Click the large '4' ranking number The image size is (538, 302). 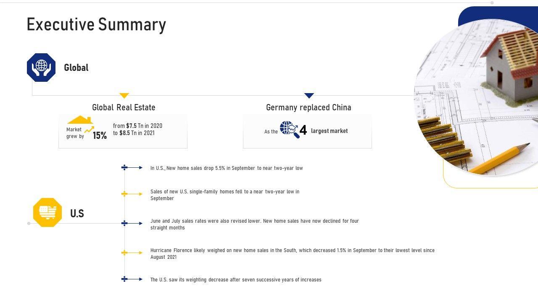click(303, 131)
